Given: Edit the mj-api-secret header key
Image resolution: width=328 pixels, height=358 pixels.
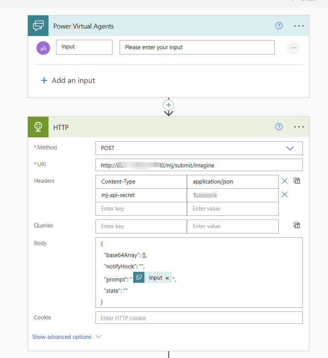Looking at the screenshot, I should [141, 195].
